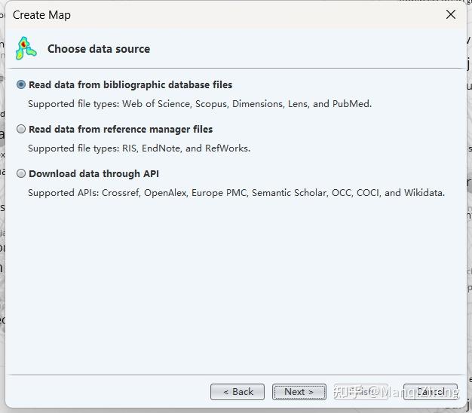The image size is (472, 413).
Task: Click the Web of Science, Scopus supported types text
Action: [200, 104]
